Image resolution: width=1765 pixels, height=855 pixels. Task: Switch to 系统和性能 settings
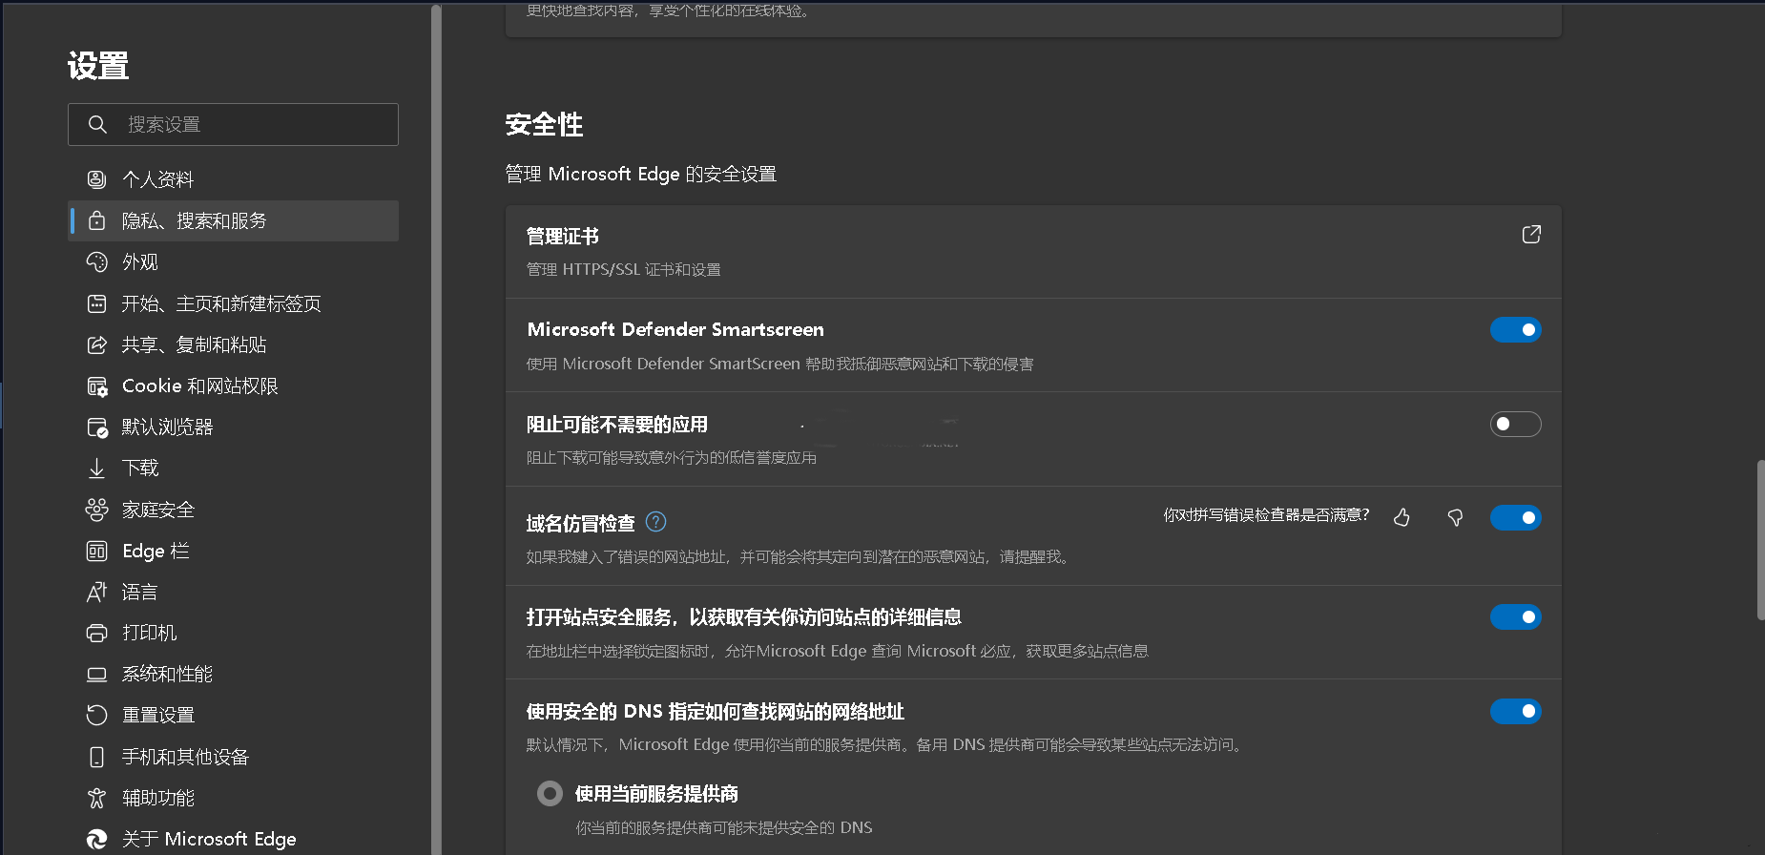point(233,674)
